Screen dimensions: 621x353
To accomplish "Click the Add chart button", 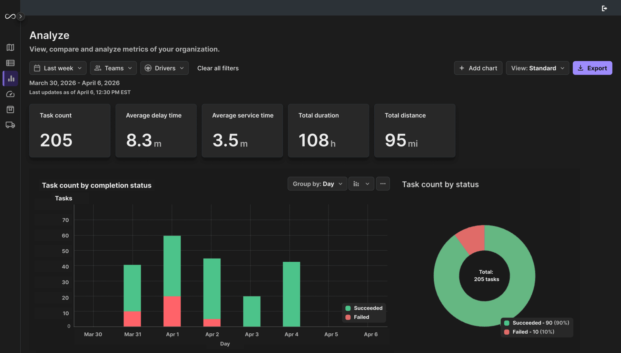I will tap(478, 68).
